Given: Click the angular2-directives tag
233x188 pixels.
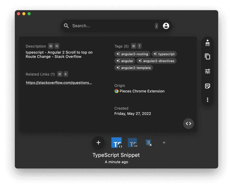Looking at the screenshot, I should 156,61.
